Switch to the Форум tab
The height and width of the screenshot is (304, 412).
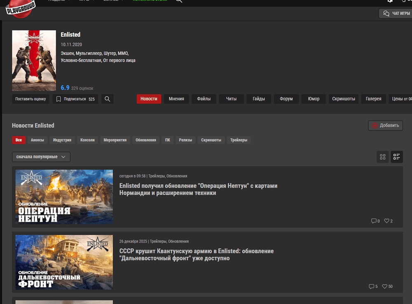click(286, 99)
